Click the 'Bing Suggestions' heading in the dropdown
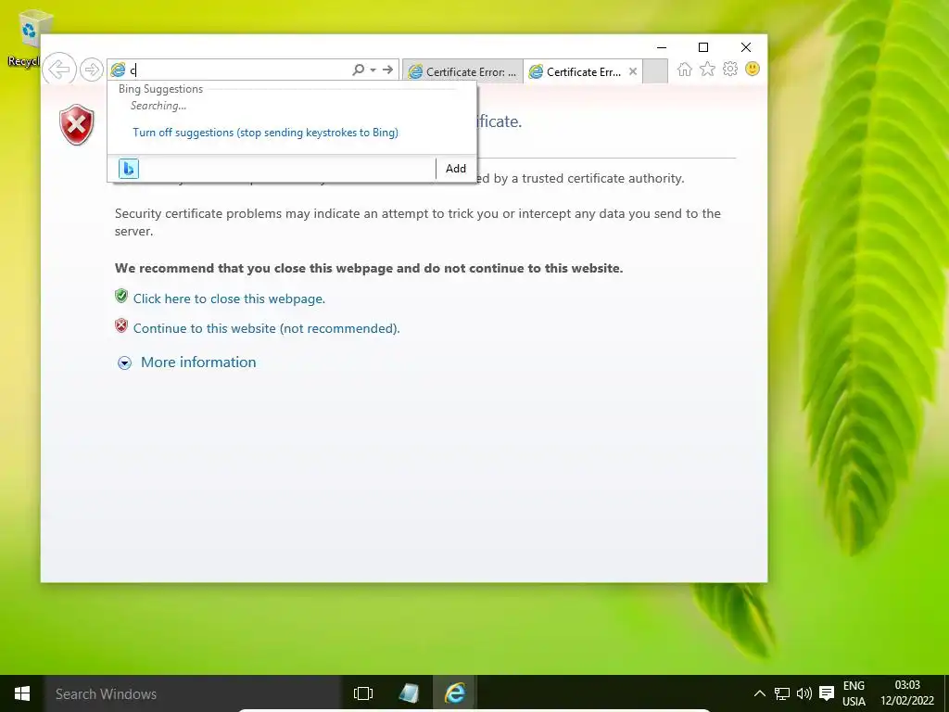Viewport: 949px width, 712px height. click(x=160, y=89)
